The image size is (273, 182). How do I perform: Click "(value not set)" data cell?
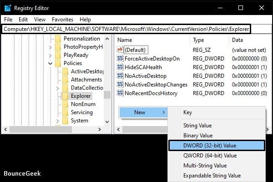[249, 50]
